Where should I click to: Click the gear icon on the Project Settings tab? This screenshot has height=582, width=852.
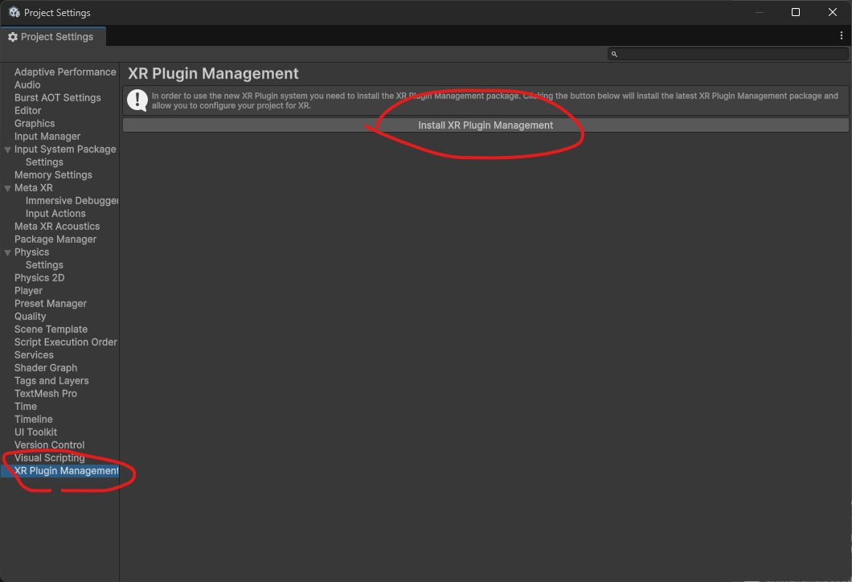[x=13, y=37]
